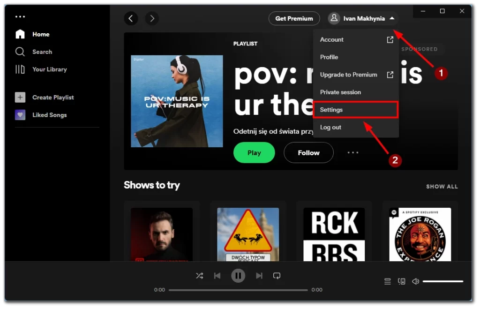Screen dimensions: 480x309
Task: Click the Get Premium button
Action: [294, 18]
